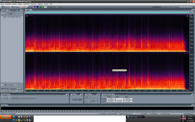Image resolution: width=195 pixels, height=122 pixels.
Task: Click Auswahl Anfang time field
Action: [111, 99]
